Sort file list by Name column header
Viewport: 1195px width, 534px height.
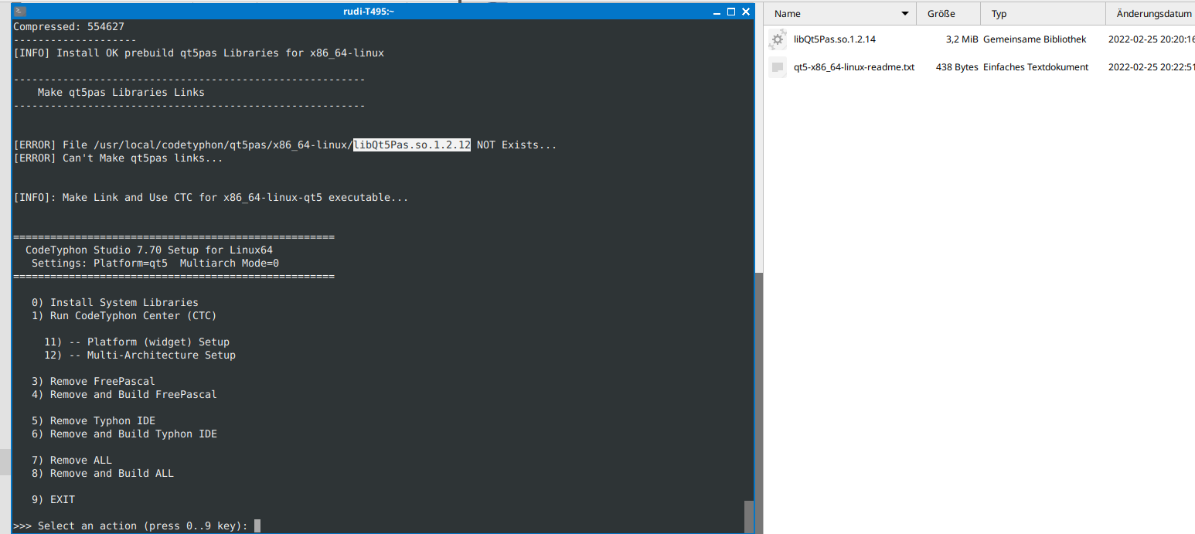tap(841, 14)
